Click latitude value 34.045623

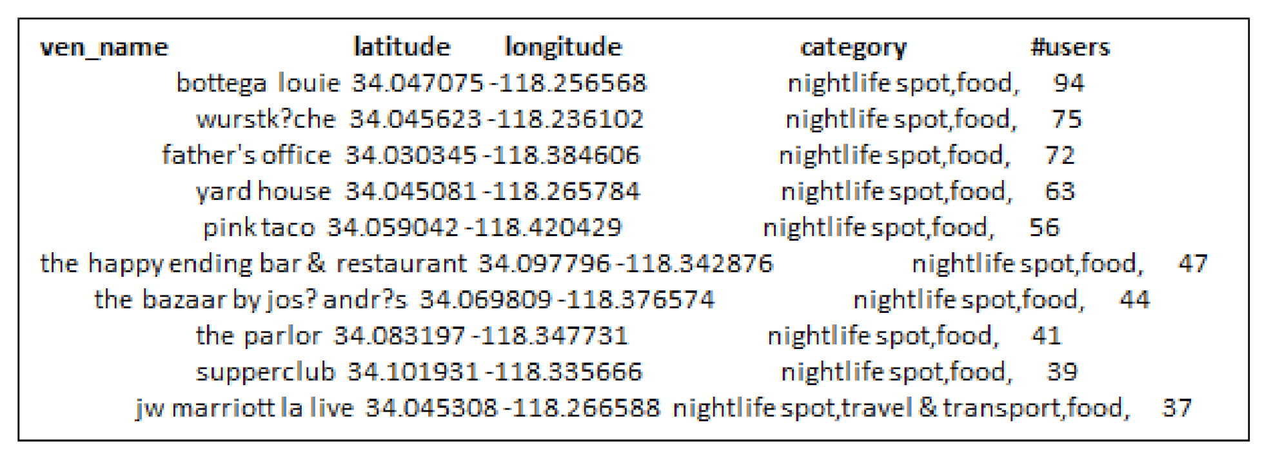click(415, 119)
